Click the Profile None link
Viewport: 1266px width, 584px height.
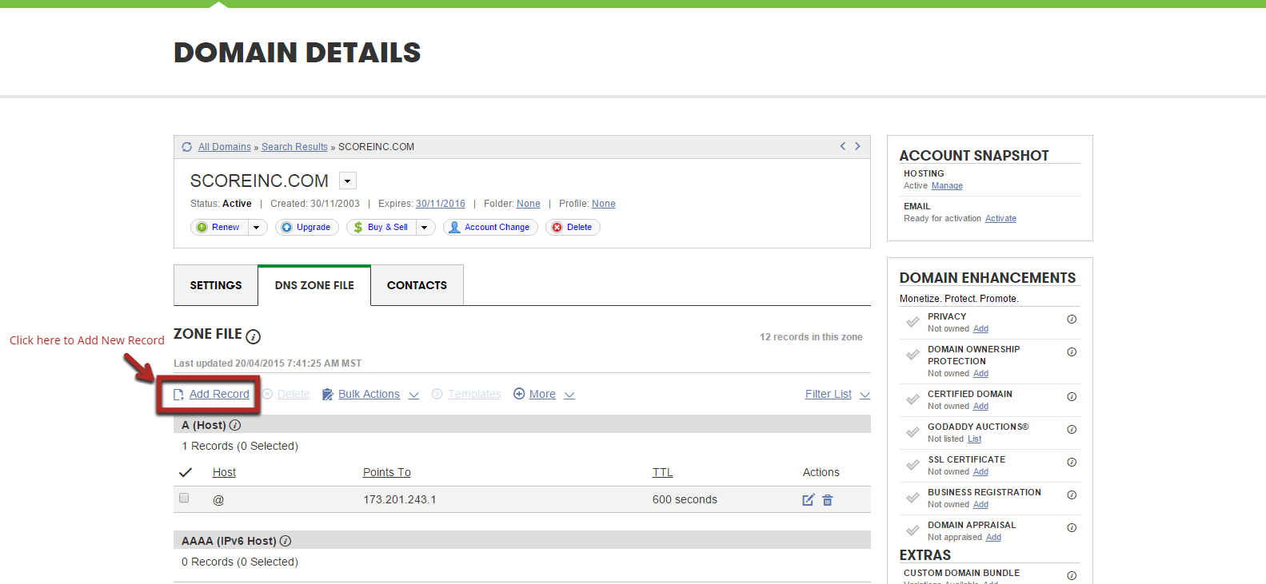pos(604,204)
